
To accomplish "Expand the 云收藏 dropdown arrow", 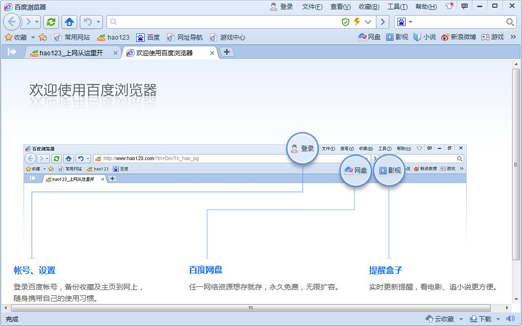I will coord(461,319).
